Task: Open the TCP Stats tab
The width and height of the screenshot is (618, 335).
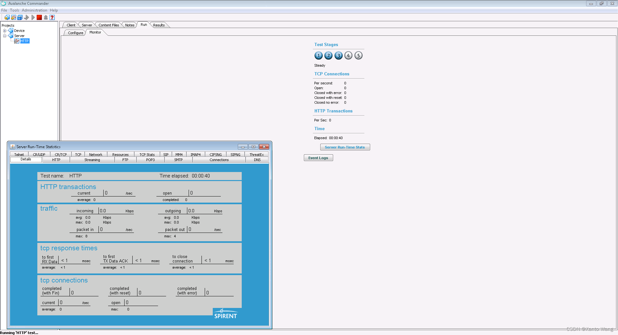Action: (147, 155)
